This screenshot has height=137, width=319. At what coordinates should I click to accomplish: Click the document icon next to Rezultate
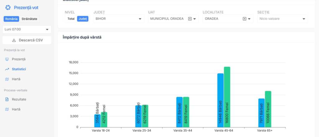(7, 99)
